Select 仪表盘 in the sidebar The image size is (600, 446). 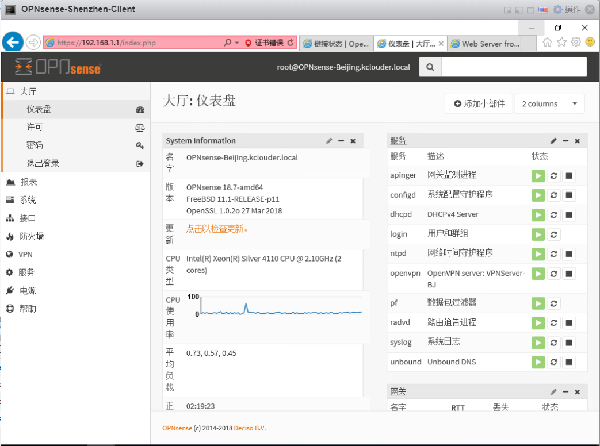tap(76, 109)
